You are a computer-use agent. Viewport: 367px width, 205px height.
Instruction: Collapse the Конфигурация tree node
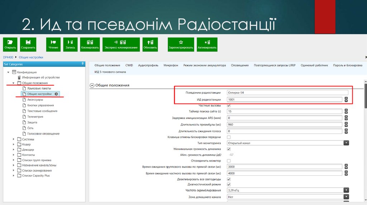(x=8, y=72)
